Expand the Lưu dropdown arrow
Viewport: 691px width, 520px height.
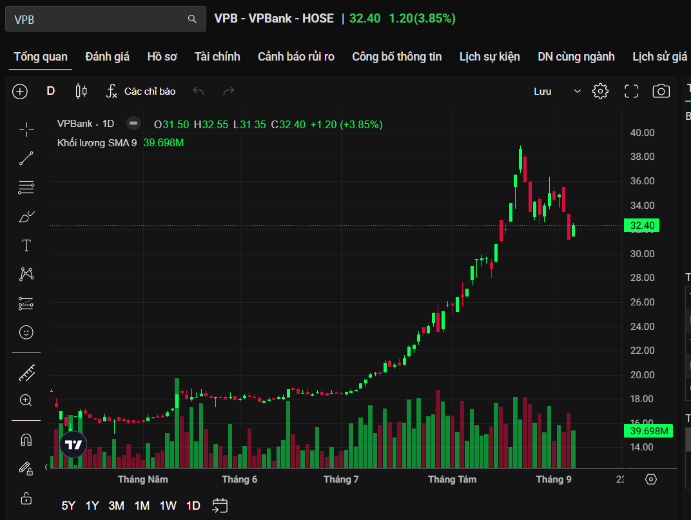click(578, 91)
